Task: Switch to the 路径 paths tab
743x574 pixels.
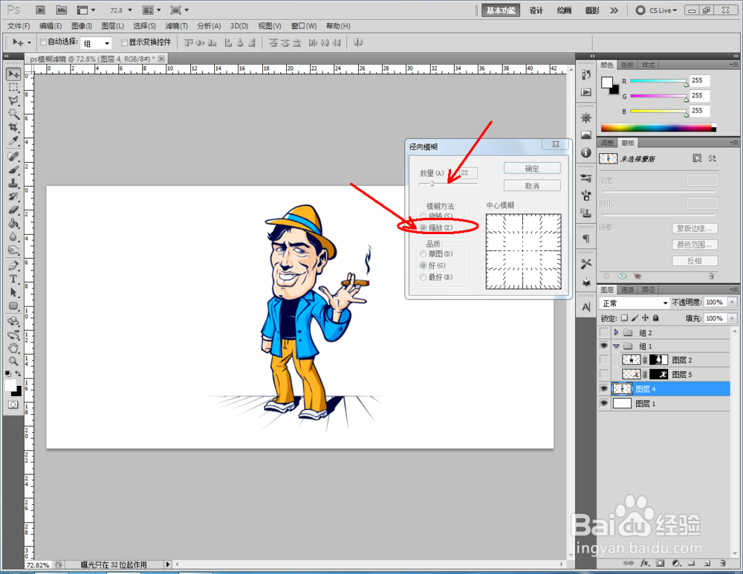Action: point(648,289)
